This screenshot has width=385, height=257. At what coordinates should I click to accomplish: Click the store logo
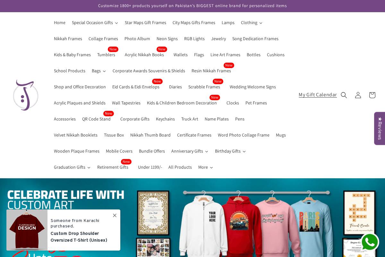(26, 95)
